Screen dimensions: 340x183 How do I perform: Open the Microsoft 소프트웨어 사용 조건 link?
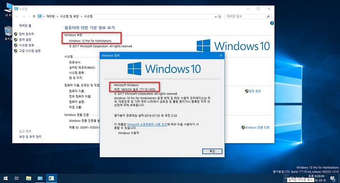(147, 124)
